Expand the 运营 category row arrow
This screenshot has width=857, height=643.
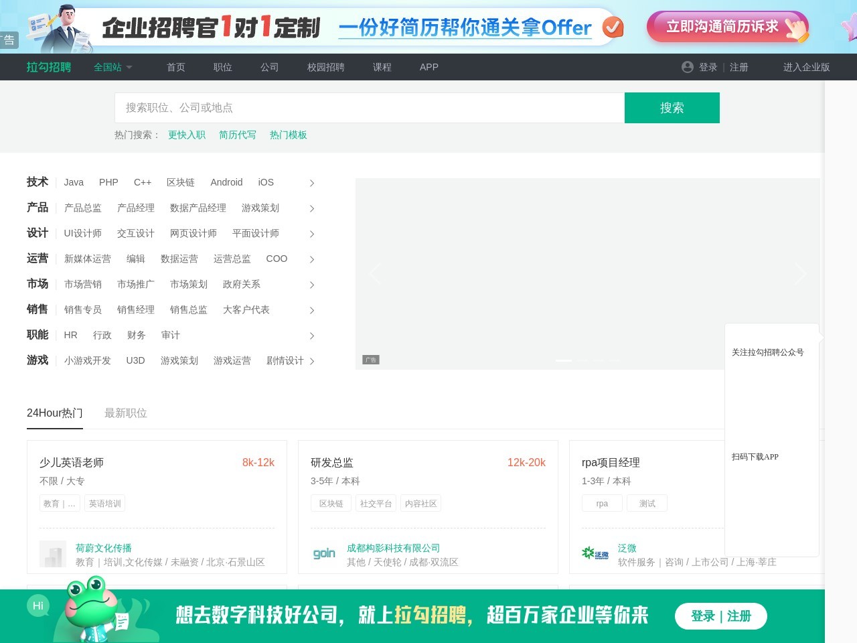[x=311, y=259]
